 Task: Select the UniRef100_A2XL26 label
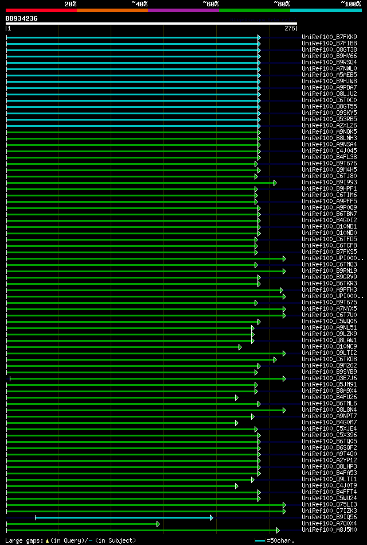329,125
